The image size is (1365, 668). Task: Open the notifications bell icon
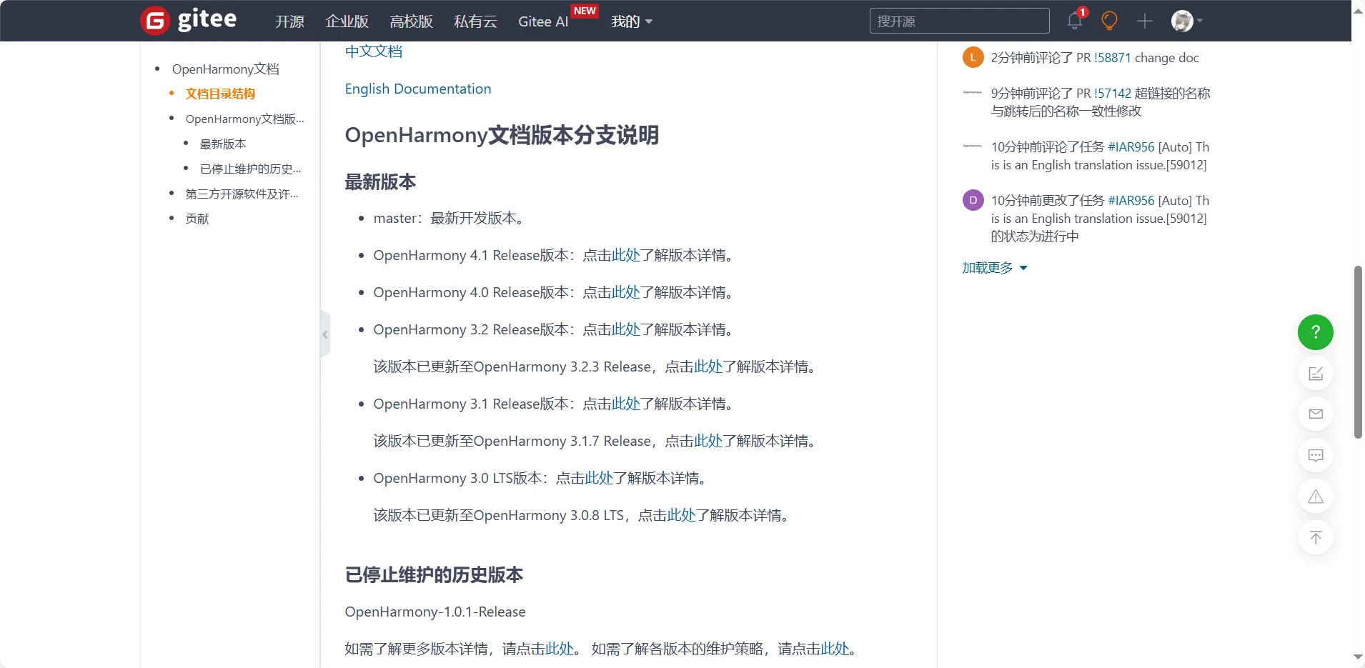1074,21
